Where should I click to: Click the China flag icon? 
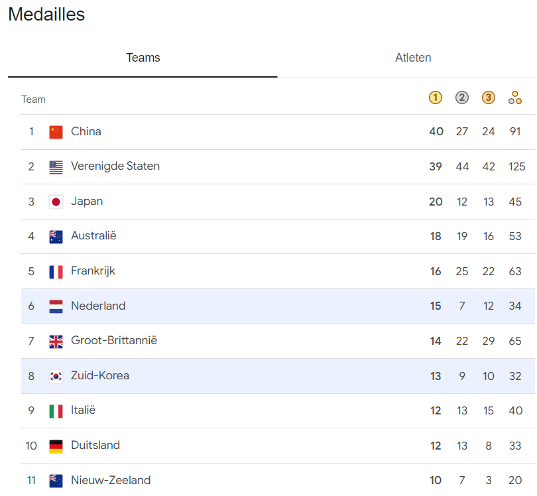[56, 132]
